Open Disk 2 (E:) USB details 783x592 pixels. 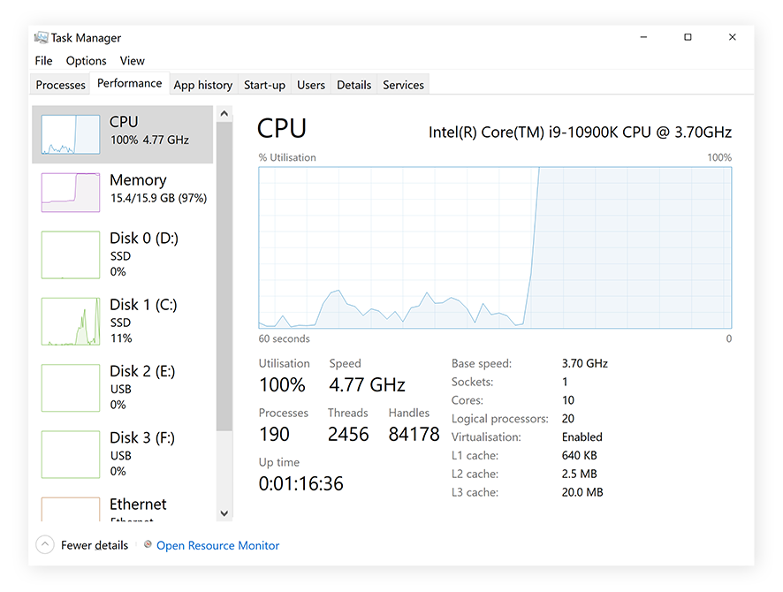pyautogui.click(x=122, y=388)
